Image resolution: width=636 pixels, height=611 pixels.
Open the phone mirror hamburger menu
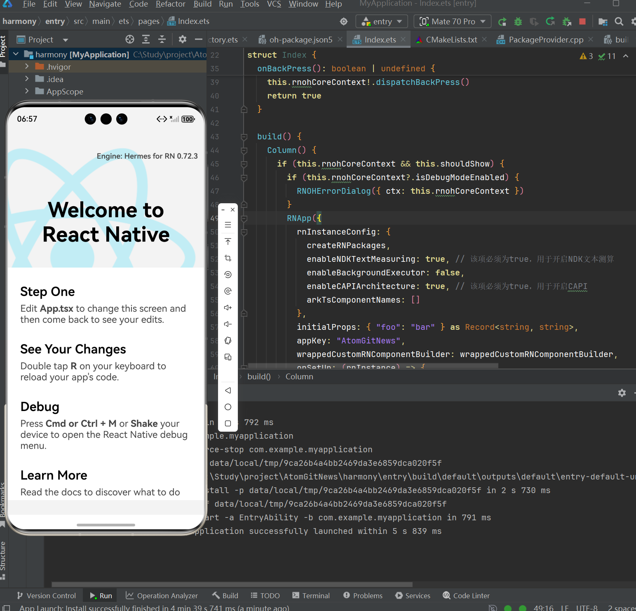click(228, 225)
